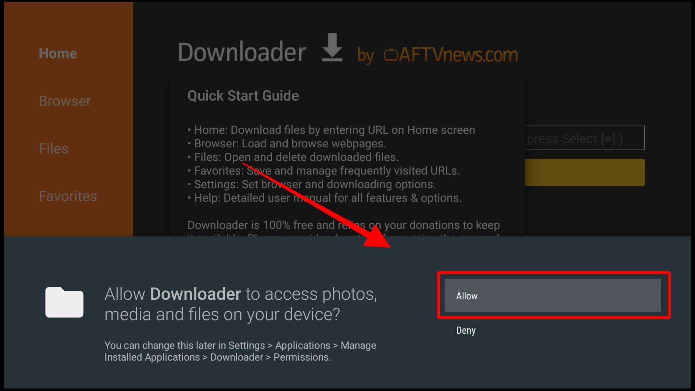Select the Favorites section

[x=67, y=196]
